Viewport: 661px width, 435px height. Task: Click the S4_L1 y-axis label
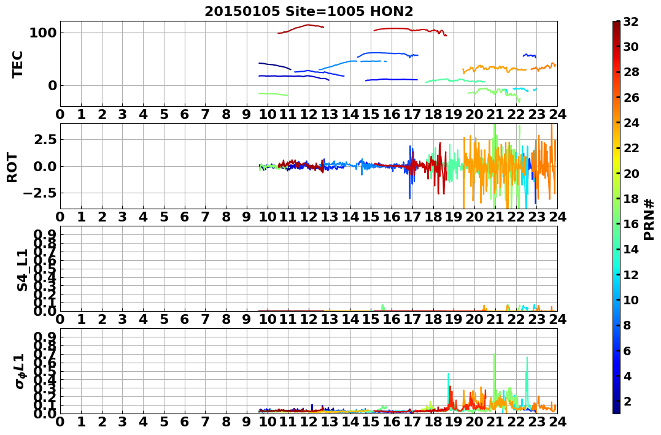click(22, 270)
